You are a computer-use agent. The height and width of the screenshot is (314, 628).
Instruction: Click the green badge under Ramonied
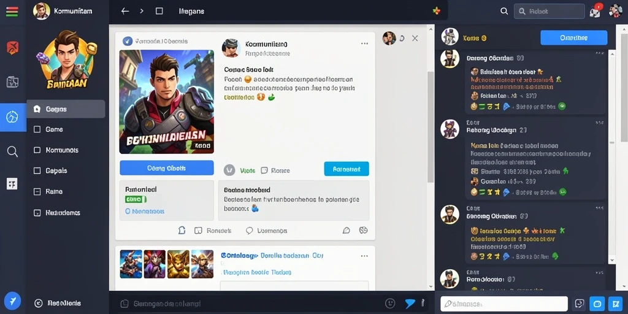tap(136, 199)
